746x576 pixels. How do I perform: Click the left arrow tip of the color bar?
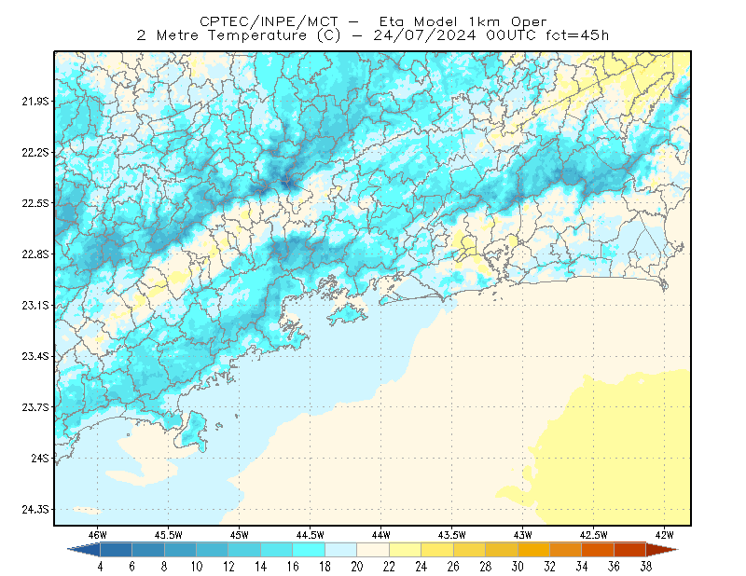tap(84, 550)
